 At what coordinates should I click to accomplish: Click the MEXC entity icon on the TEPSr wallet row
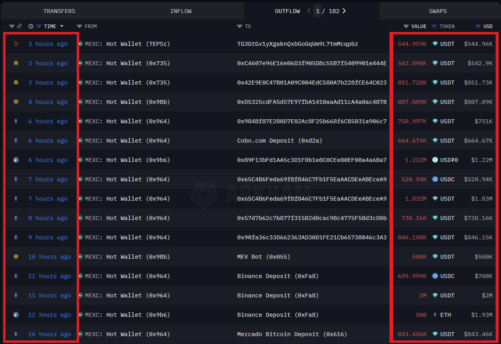81,44
